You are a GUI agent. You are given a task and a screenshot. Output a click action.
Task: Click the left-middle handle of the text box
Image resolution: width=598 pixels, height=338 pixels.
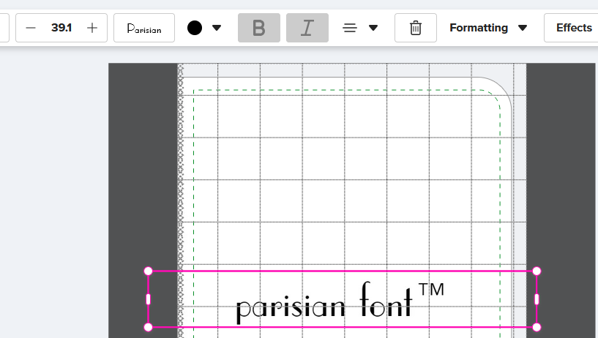149,299
